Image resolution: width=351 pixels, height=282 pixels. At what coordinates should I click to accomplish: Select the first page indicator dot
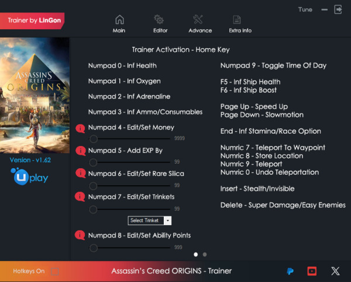pyautogui.click(x=195, y=254)
